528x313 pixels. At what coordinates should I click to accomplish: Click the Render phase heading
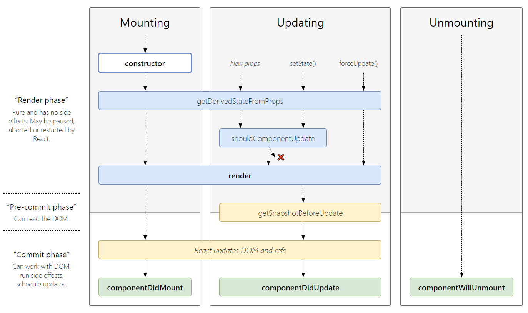click(x=41, y=100)
